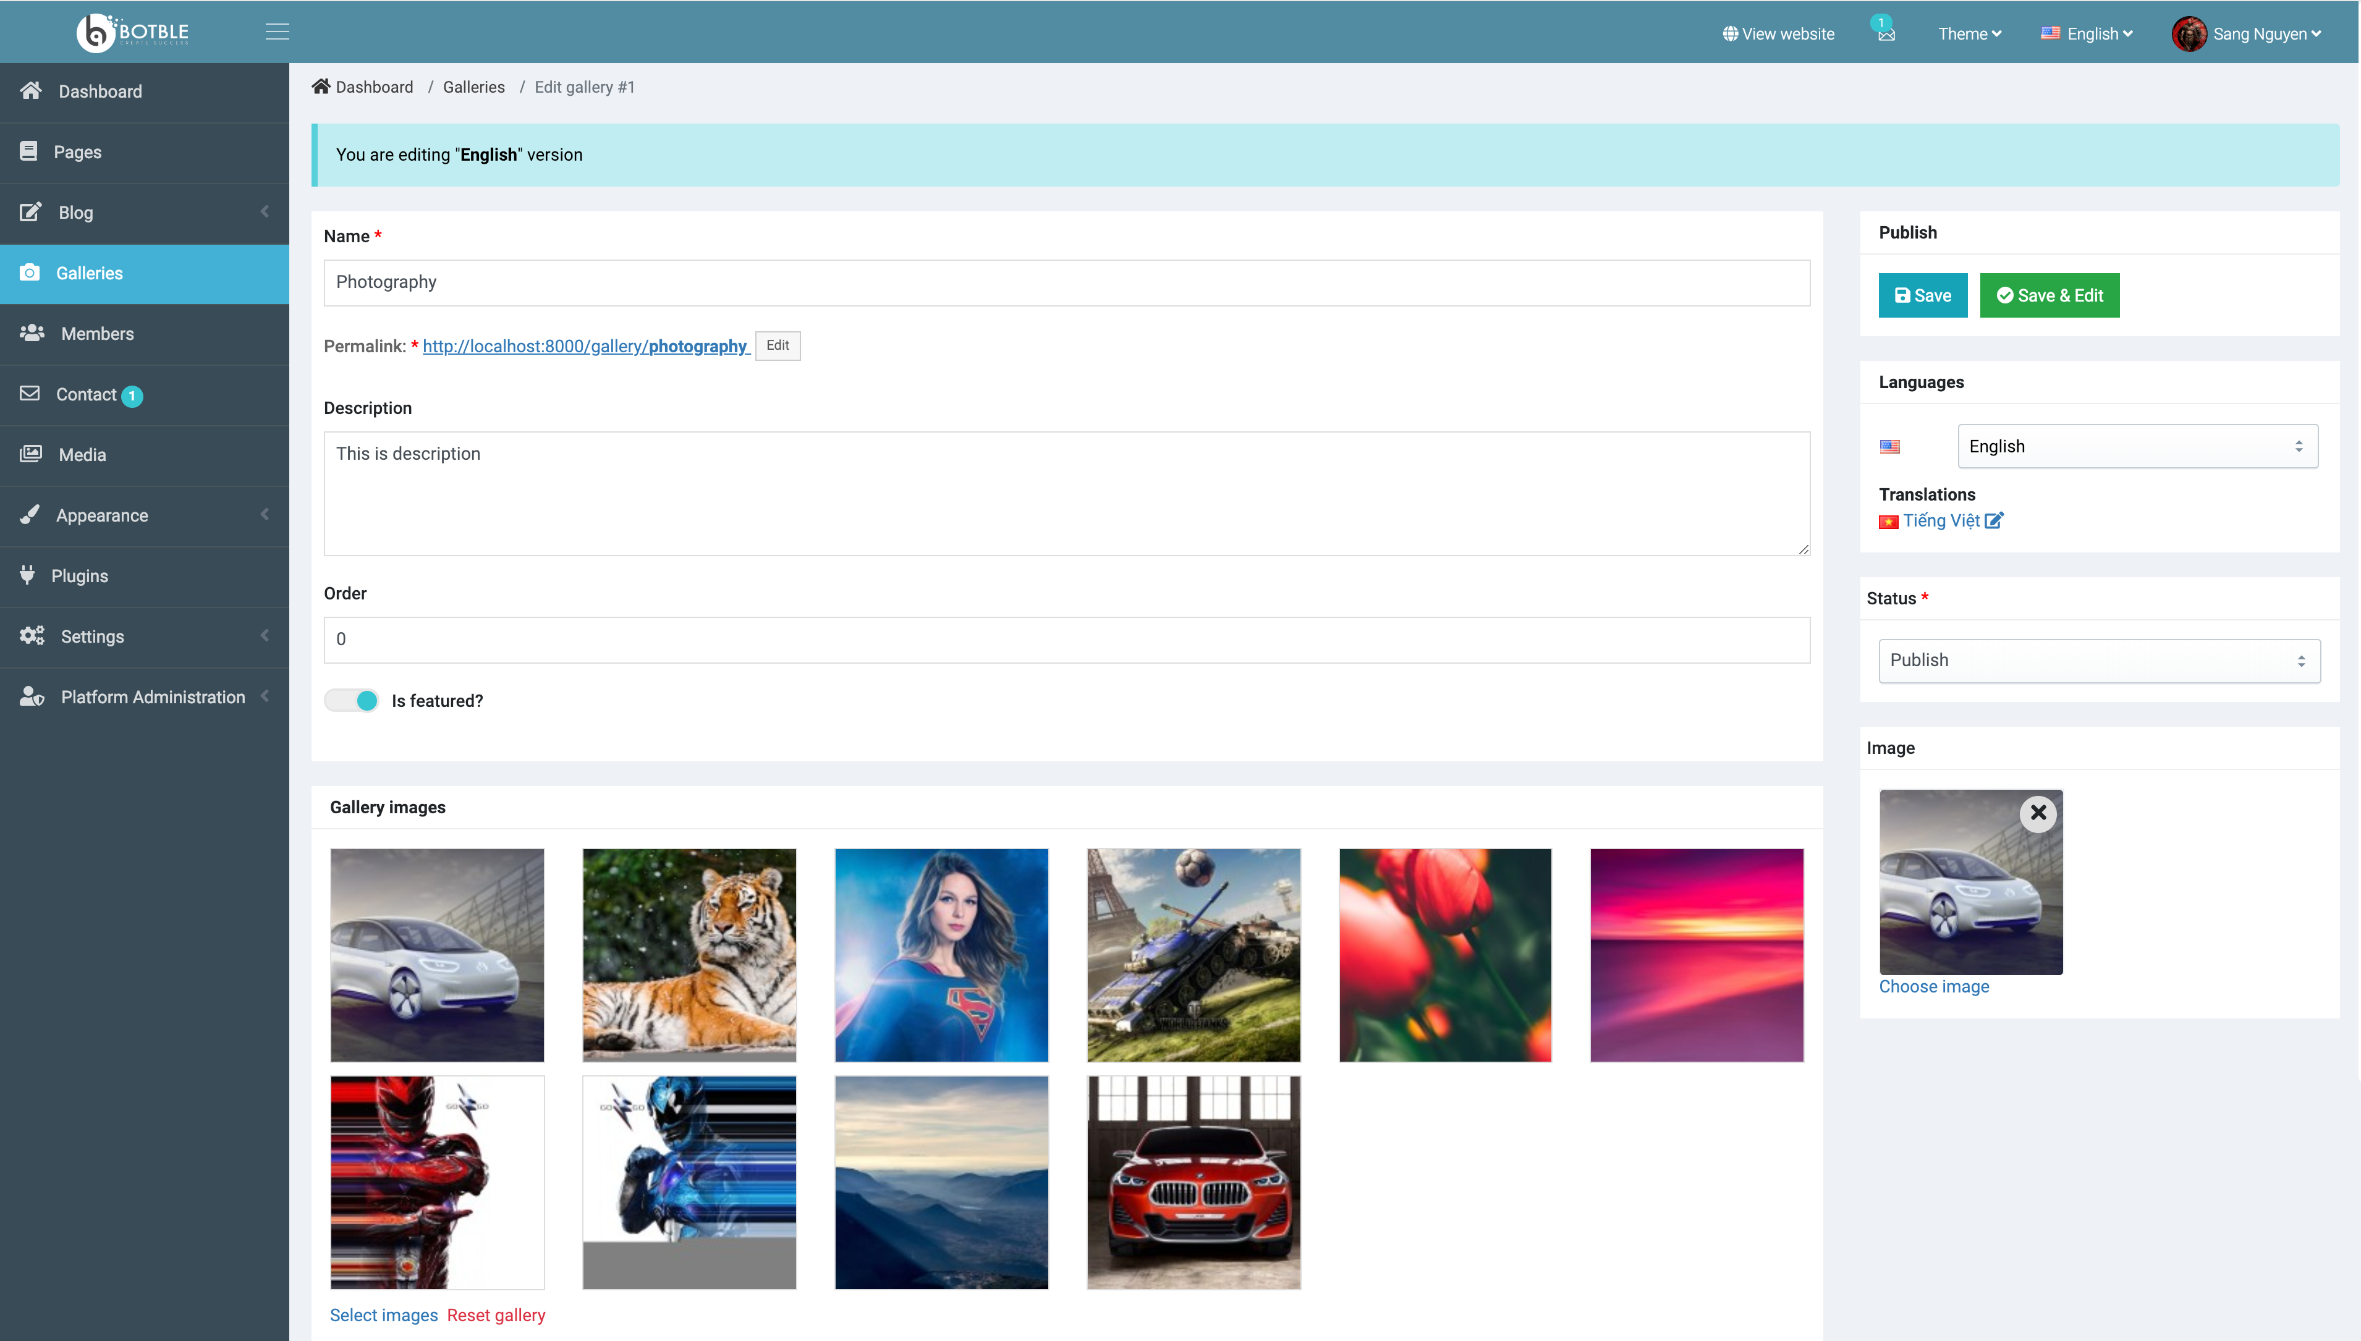Expand the Theme menu in header
The image size is (2361, 1341).
coord(1969,34)
